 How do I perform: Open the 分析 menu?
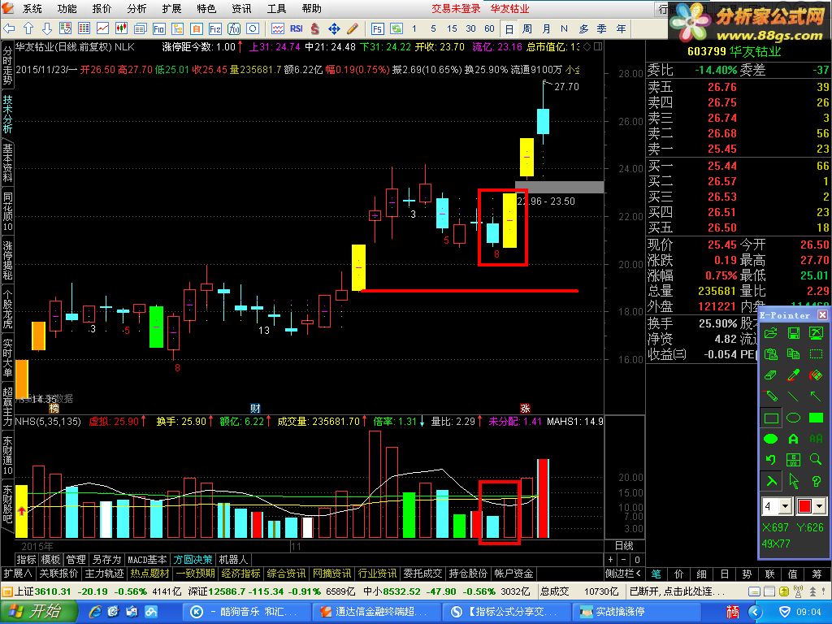[136, 8]
